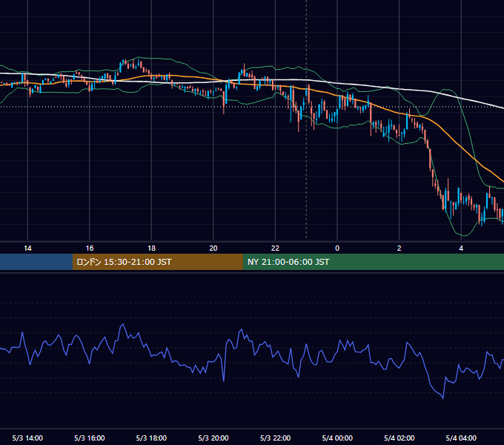Click the 0 hour label on price chart axis
This screenshot has width=504, height=445.
[337, 248]
